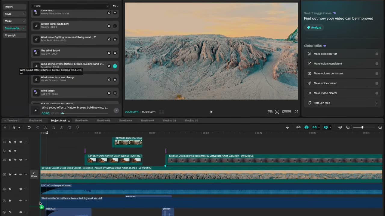Favorite Wind noise for scene change
Screen dimensions: 385x216
[109, 79]
